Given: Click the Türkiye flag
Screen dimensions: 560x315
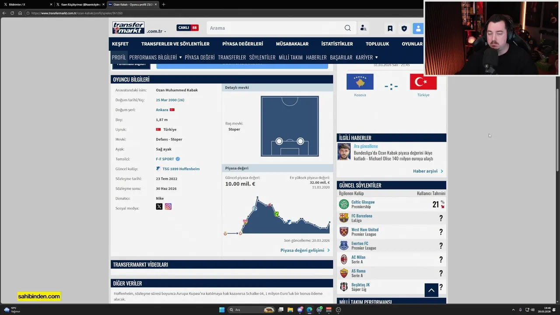Looking at the screenshot, I should pos(423,82).
